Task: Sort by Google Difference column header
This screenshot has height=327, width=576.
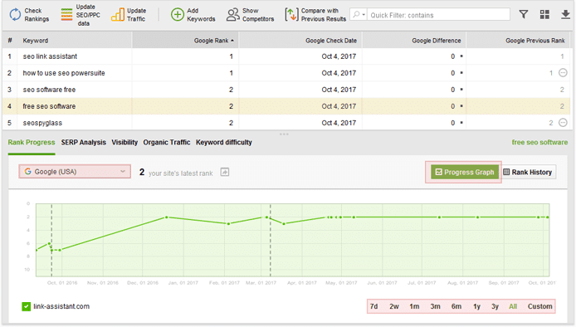Action: [x=414, y=41]
